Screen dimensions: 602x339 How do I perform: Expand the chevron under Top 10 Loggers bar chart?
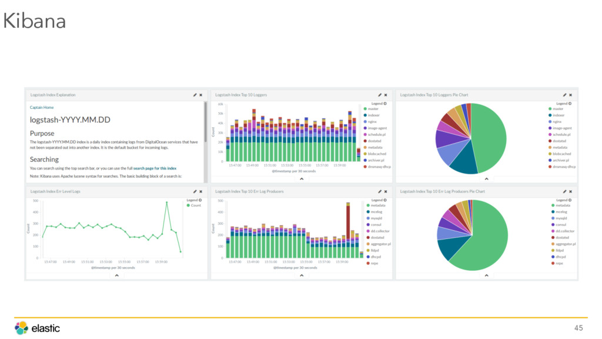(x=302, y=179)
